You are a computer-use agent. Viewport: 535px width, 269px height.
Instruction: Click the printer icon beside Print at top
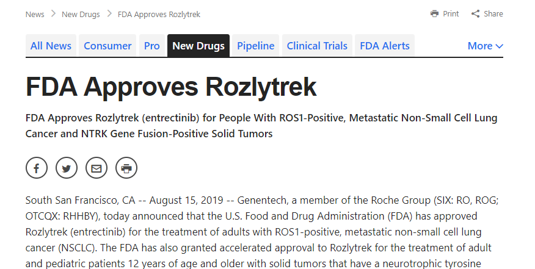pos(434,14)
